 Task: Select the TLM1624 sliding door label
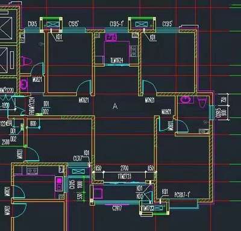point(117,60)
